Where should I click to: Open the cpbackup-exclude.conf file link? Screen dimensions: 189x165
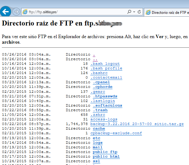tap(116, 133)
